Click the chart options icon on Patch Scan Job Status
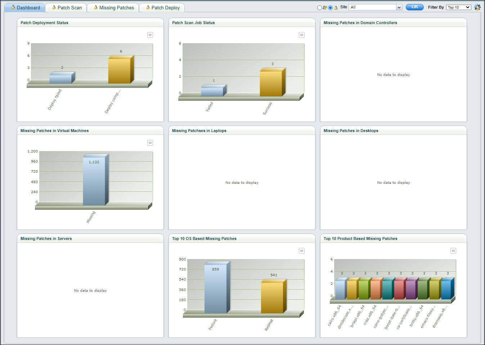 (x=301, y=35)
